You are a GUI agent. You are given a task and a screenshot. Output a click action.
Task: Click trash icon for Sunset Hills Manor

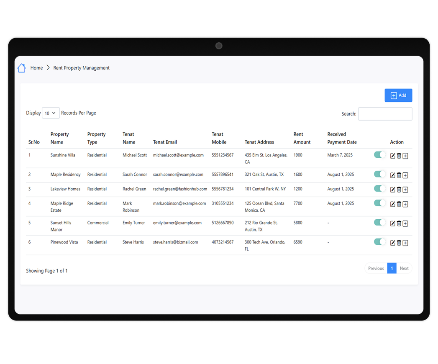pos(399,223)
